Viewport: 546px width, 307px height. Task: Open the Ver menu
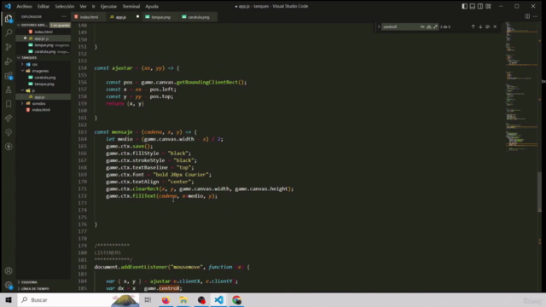click(x=83, y=6)
